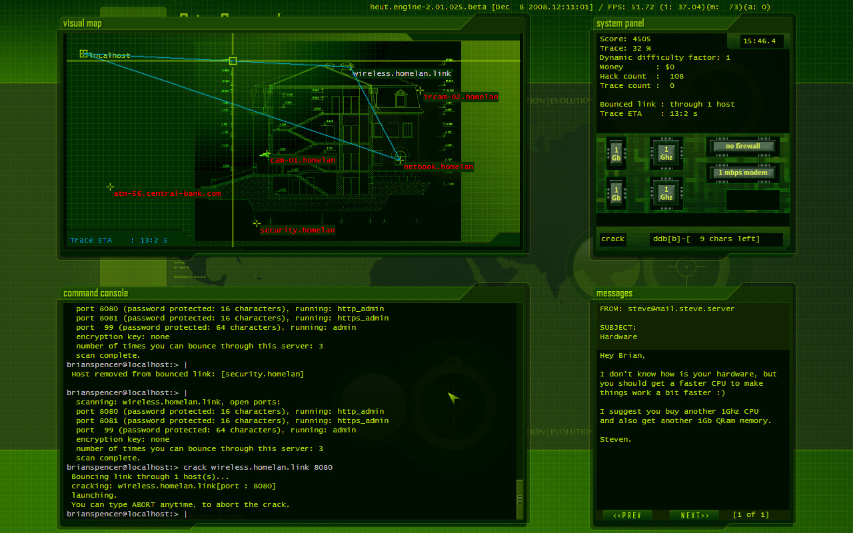
Task: Click the upper 1 Ghz CPU chip
Action: [666, 154]
